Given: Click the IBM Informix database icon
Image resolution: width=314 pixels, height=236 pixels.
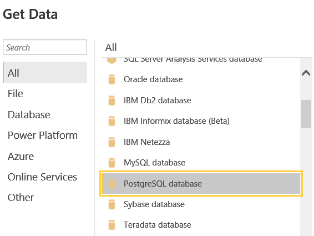Looking at the screenshot, I should 112,121.
